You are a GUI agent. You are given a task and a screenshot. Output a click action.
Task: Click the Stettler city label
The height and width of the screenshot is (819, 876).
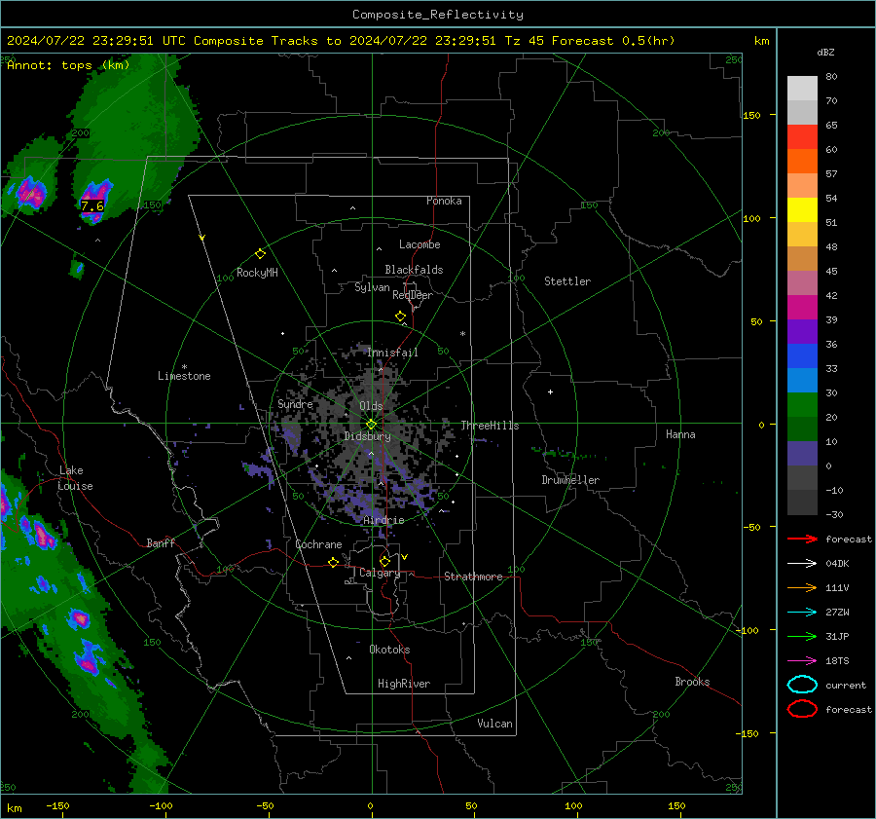point(567,281)
